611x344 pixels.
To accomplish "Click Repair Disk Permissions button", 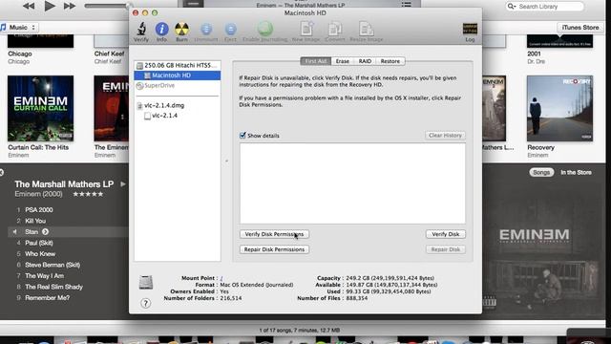I will click(274, 249).
